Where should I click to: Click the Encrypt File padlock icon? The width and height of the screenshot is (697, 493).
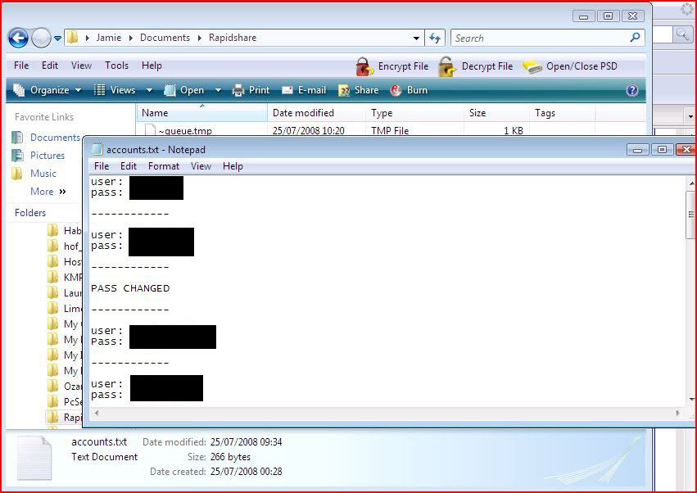coord(364,66)
